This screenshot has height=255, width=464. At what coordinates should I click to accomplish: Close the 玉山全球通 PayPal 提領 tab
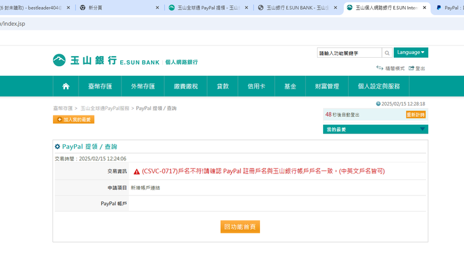(246, 8)
